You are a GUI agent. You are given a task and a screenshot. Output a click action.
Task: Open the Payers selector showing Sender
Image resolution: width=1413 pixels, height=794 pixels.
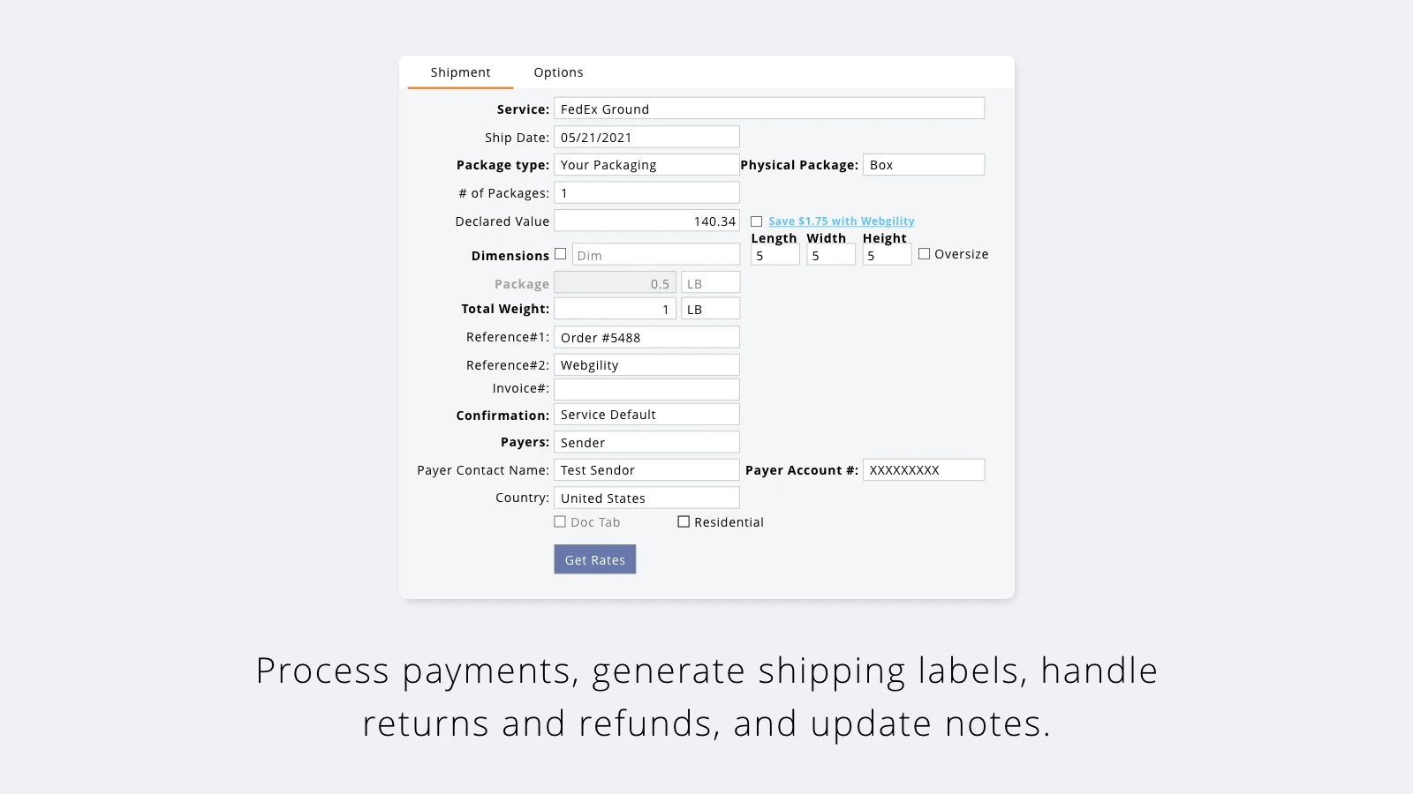[646, 442]
